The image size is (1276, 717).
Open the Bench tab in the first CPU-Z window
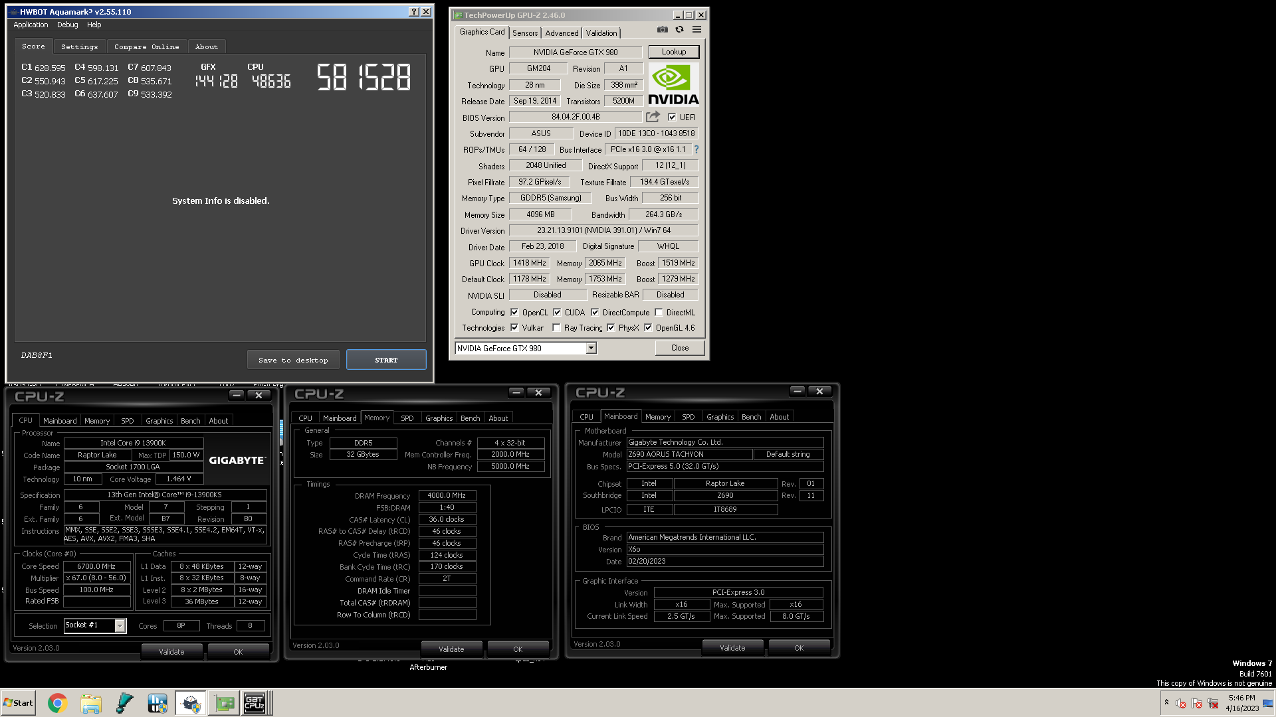coord(191,422)
